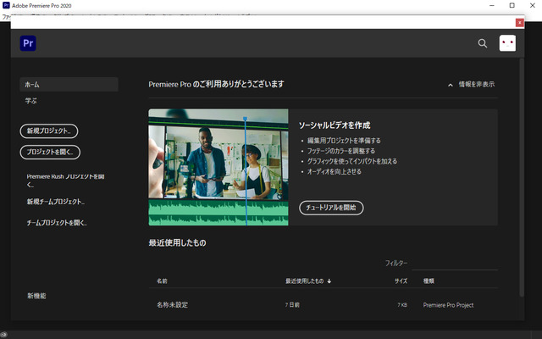Image resolution: width=542 pixels, height=339 pixels.
Task: Collapse the welcome section via 情報を非表示
Action: (x=472, y=85)
